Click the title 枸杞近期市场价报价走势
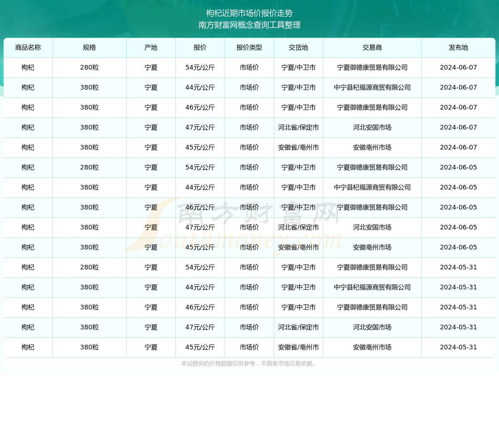 tap(249, 13)
